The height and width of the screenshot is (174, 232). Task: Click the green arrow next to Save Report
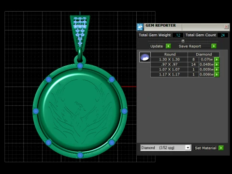pos(214,46)
